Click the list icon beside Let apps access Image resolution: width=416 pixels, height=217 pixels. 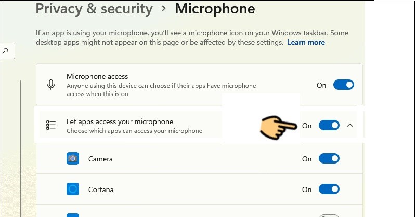[51, 125]
